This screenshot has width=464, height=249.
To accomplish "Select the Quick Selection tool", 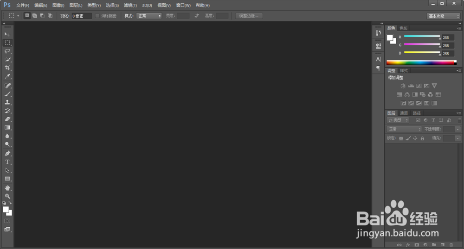I will coord(7,59).
